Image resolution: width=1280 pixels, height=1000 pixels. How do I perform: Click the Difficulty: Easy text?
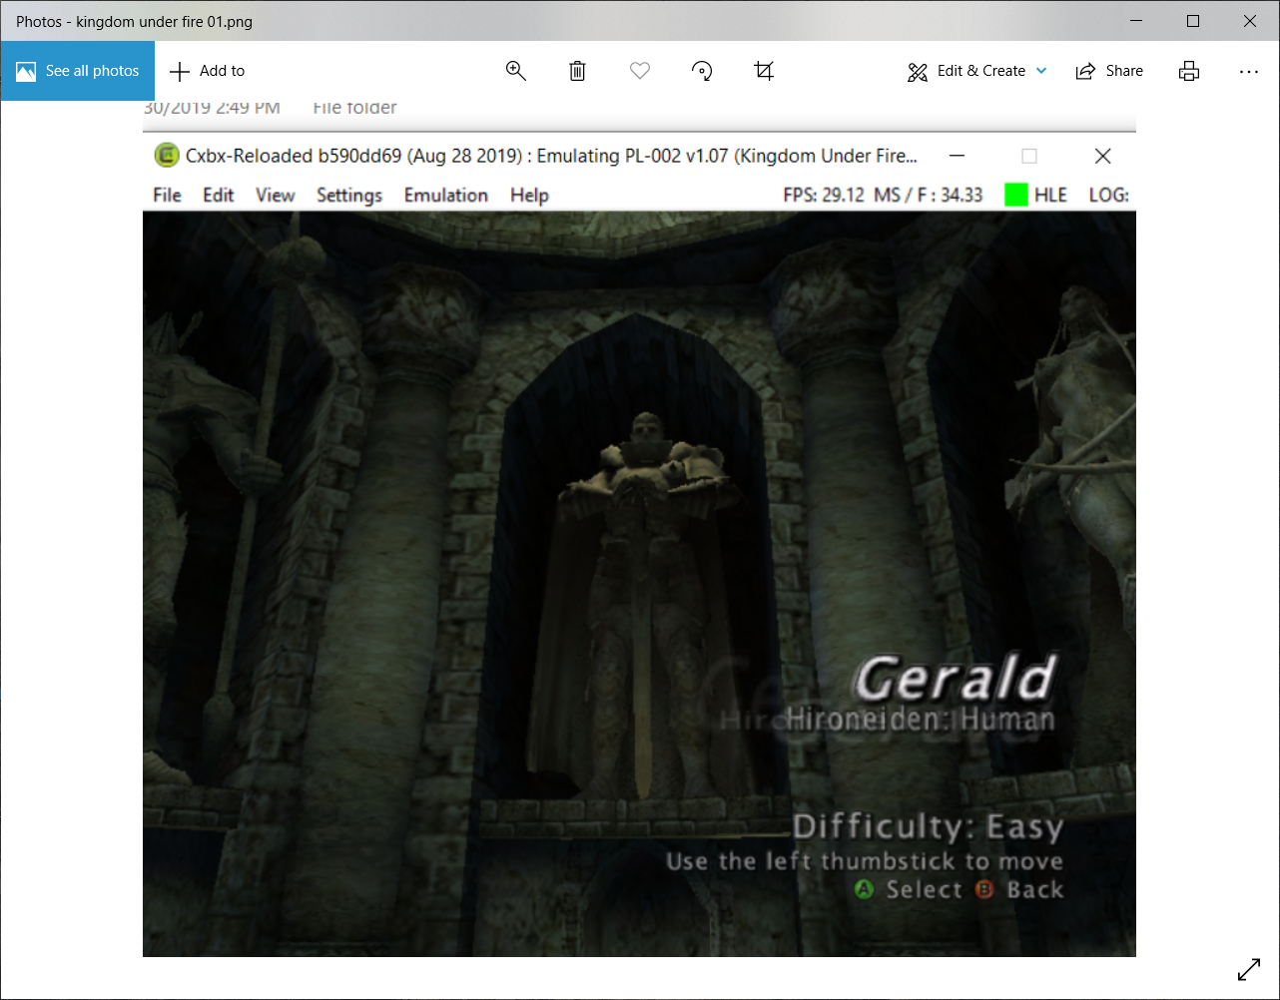(x=928, y=827)
